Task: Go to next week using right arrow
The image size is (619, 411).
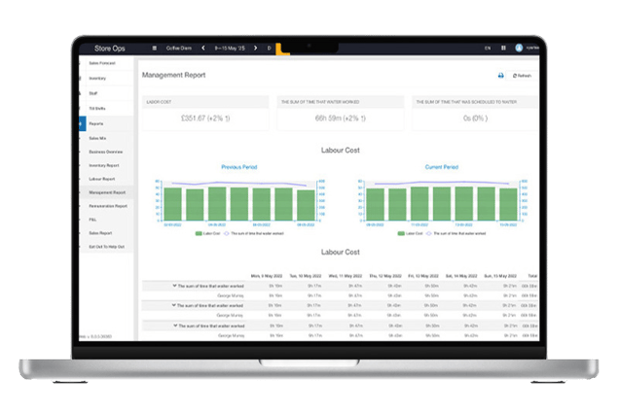Action: [x=255, y=48]
